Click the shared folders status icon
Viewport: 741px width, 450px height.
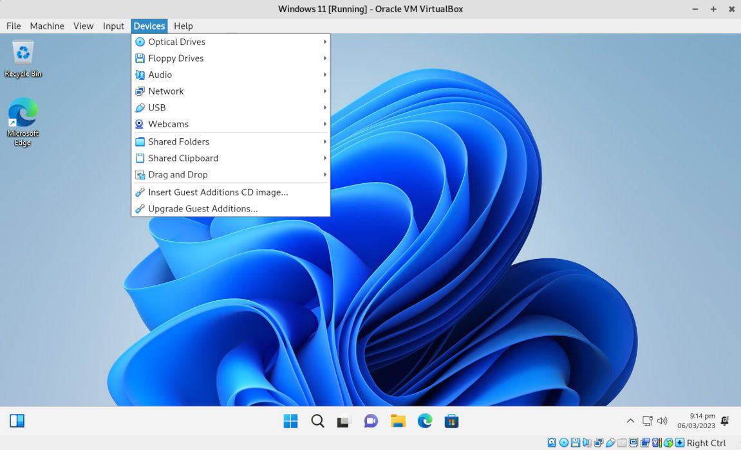(x=622, y=442)
